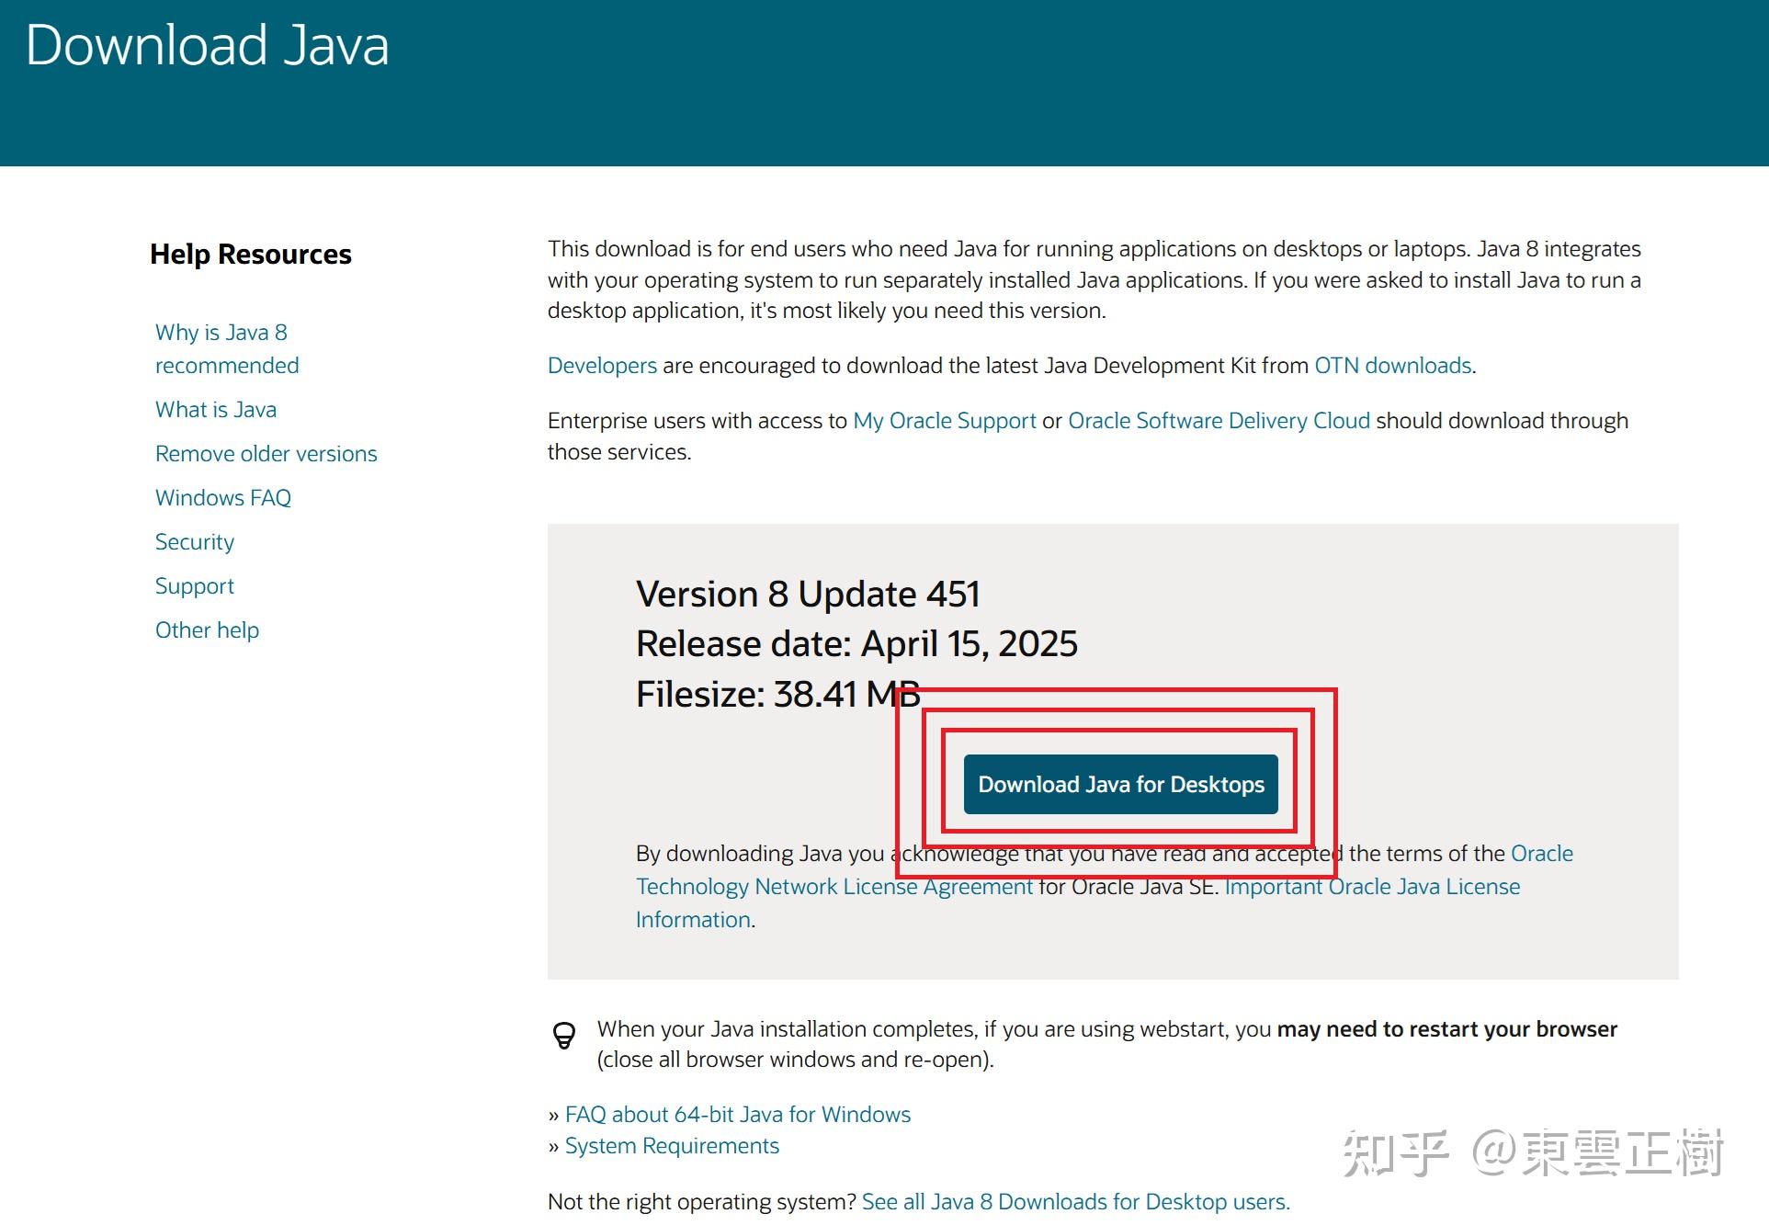Click the bold 'may need to restart your browser' text

tap(1447, 1029)
